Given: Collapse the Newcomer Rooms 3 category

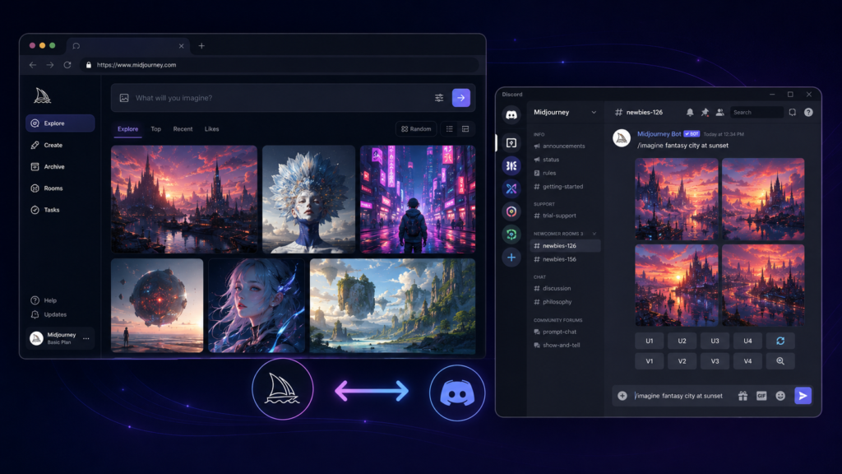Looking at the screenshot, I should pos(594,234).
